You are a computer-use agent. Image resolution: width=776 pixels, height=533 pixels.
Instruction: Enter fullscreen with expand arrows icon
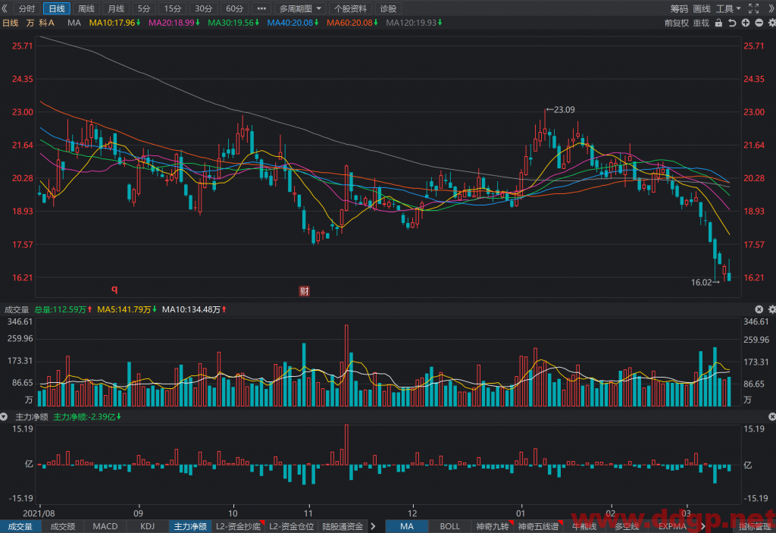coord(753,8)
